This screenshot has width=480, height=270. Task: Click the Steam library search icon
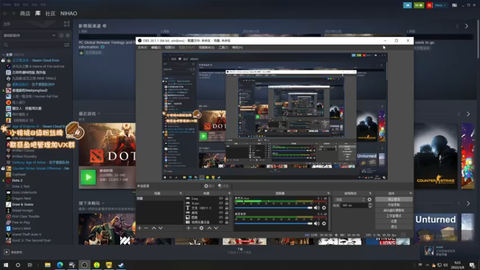pyautogui.click(x=6, y=45)
